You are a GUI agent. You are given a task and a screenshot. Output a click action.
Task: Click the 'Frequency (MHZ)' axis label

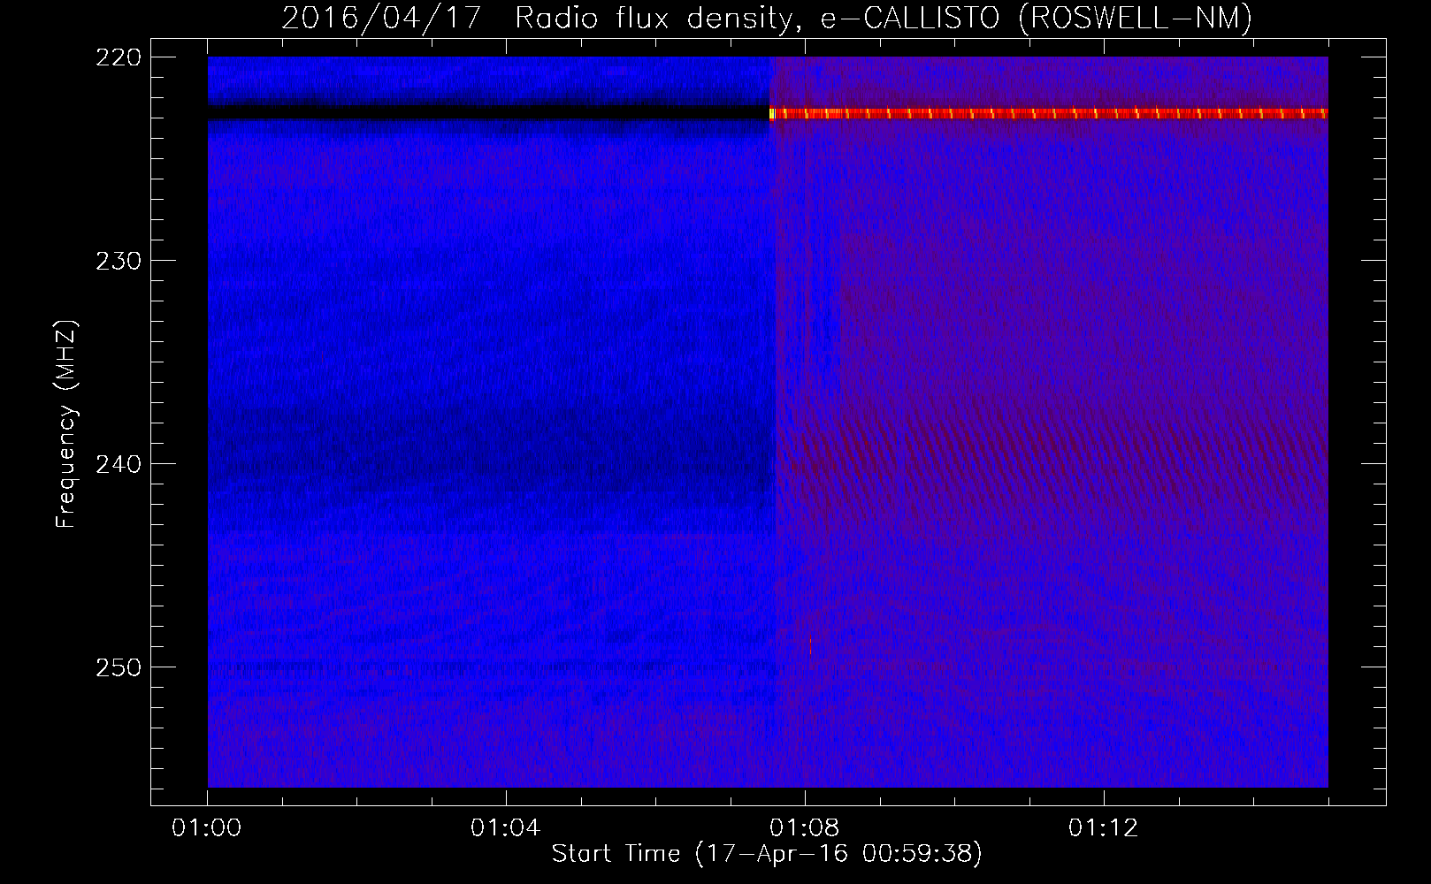66,424
